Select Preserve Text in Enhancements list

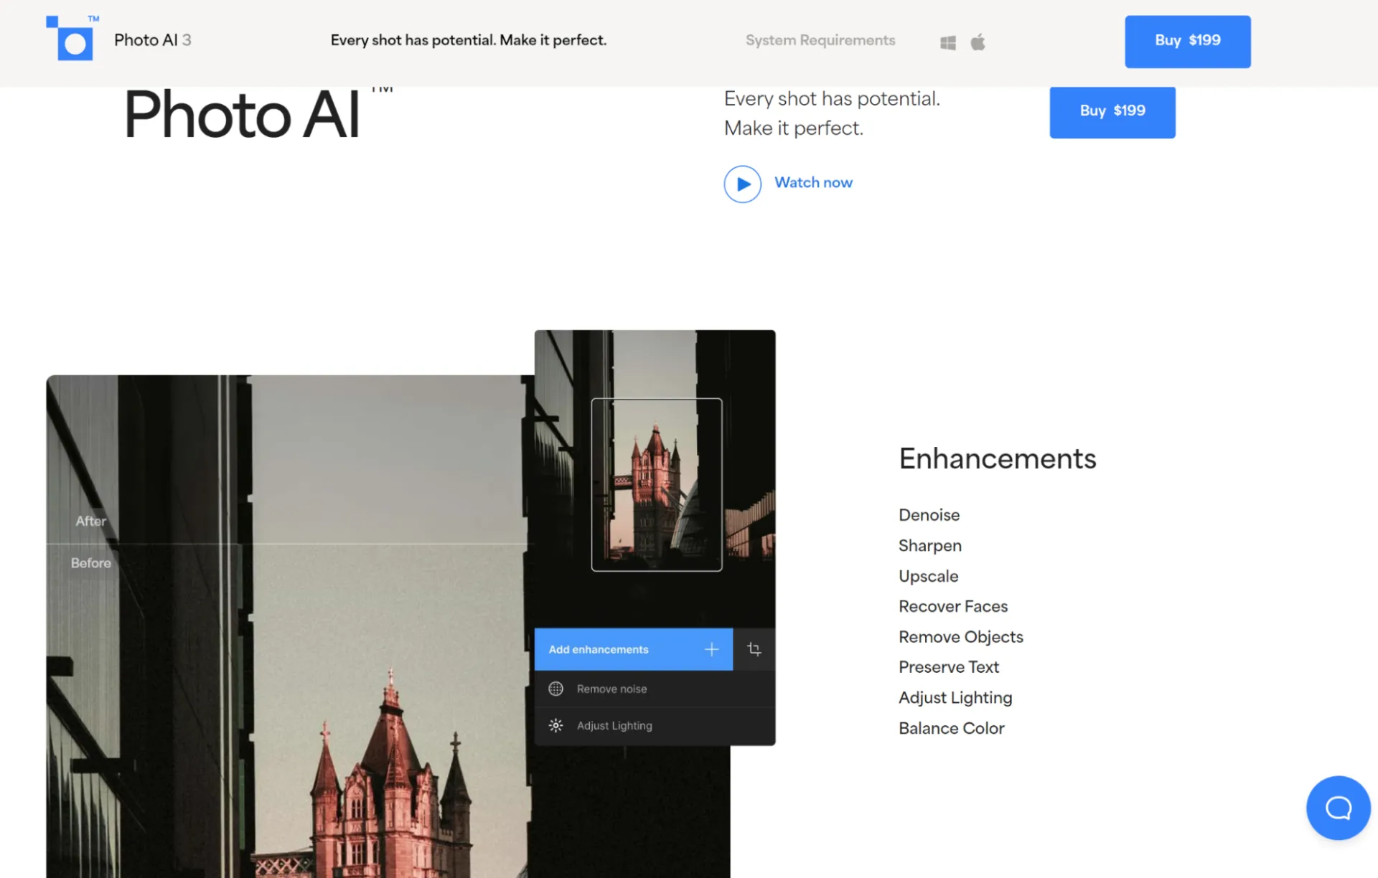[948, 667]
